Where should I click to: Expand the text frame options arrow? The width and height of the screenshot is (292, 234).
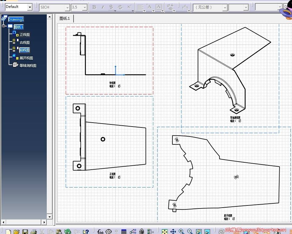[x=162, y=11]
